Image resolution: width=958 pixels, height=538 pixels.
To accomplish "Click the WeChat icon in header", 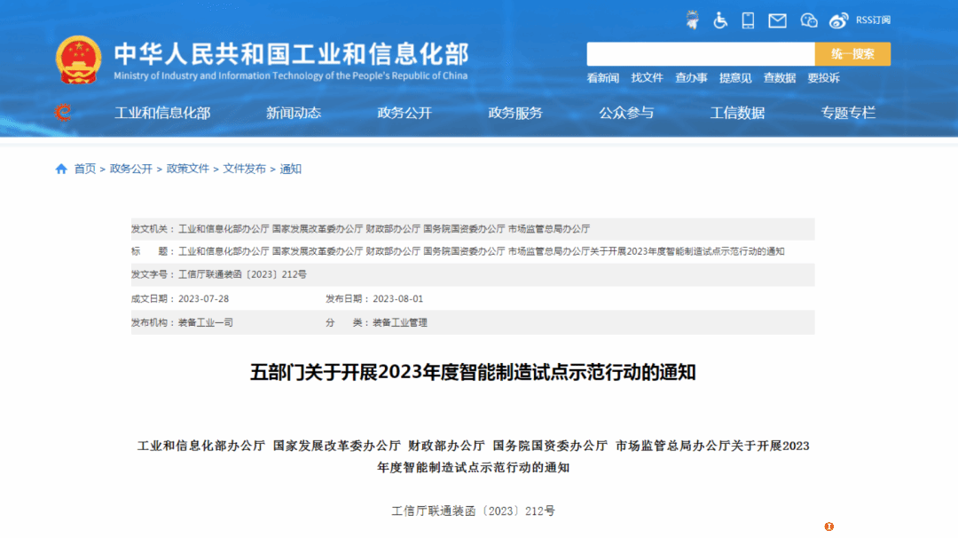I will point(808,20).
